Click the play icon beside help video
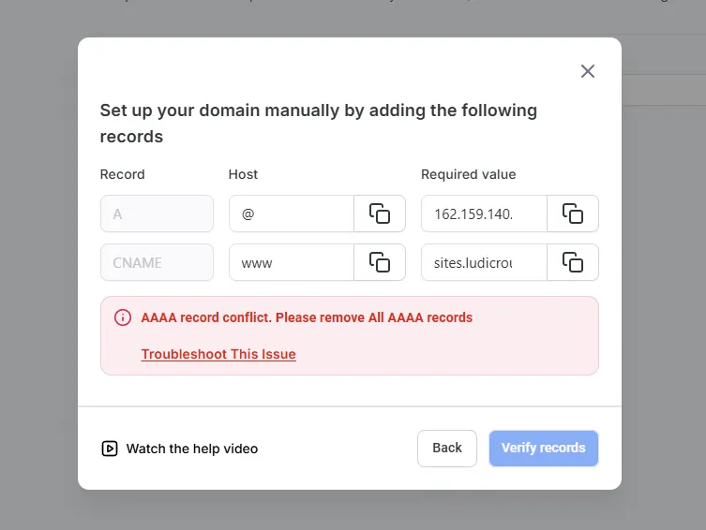 coord(110,449)
